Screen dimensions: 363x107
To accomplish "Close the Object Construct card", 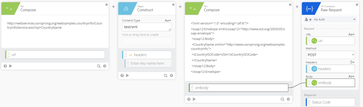I will (173, 4).
